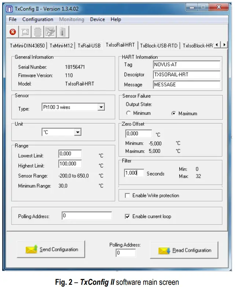Image resolution: width=235 pixels, height=287 pixels.
Task: Switch to the TxIsoBlock-HRT tab
Action: 198,45
